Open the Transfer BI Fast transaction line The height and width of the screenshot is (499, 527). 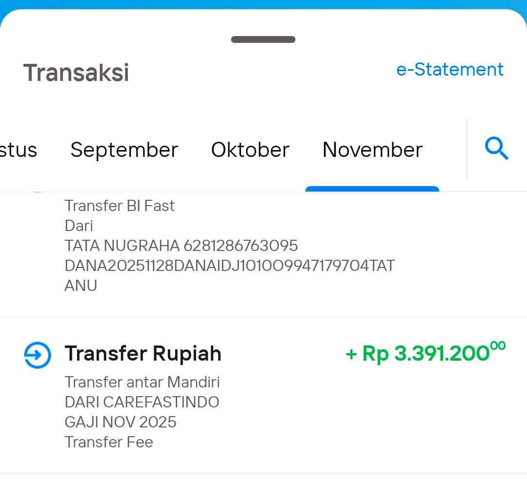(x=120, y=206)
